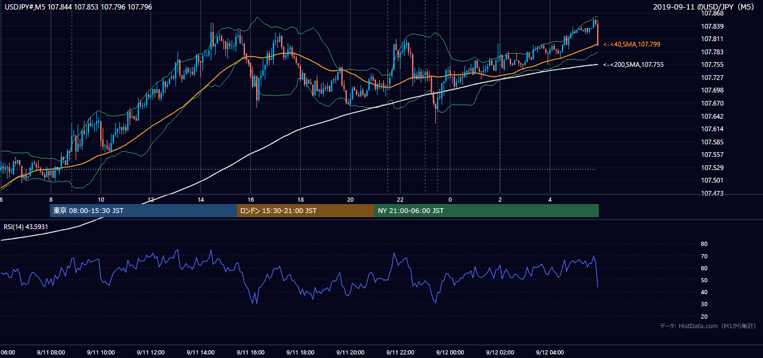Viewport: 763px width, 358px height.
Task: Click price axis value 107.783
Action: [712, 52]
